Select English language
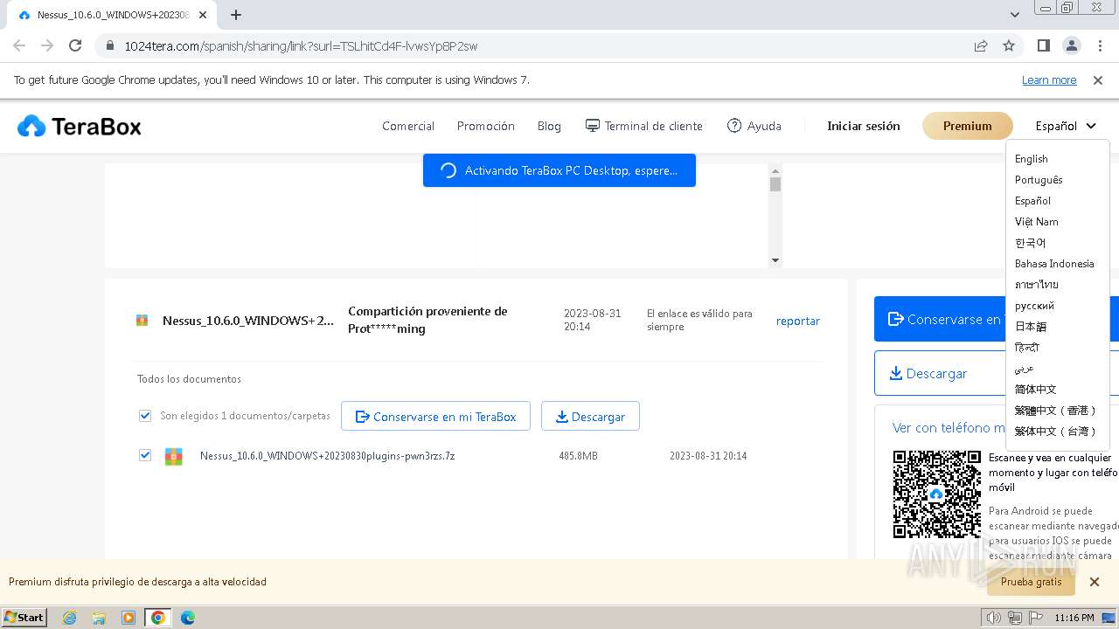The height and width of the screenshot is (629, 1119). [1032, 159]
